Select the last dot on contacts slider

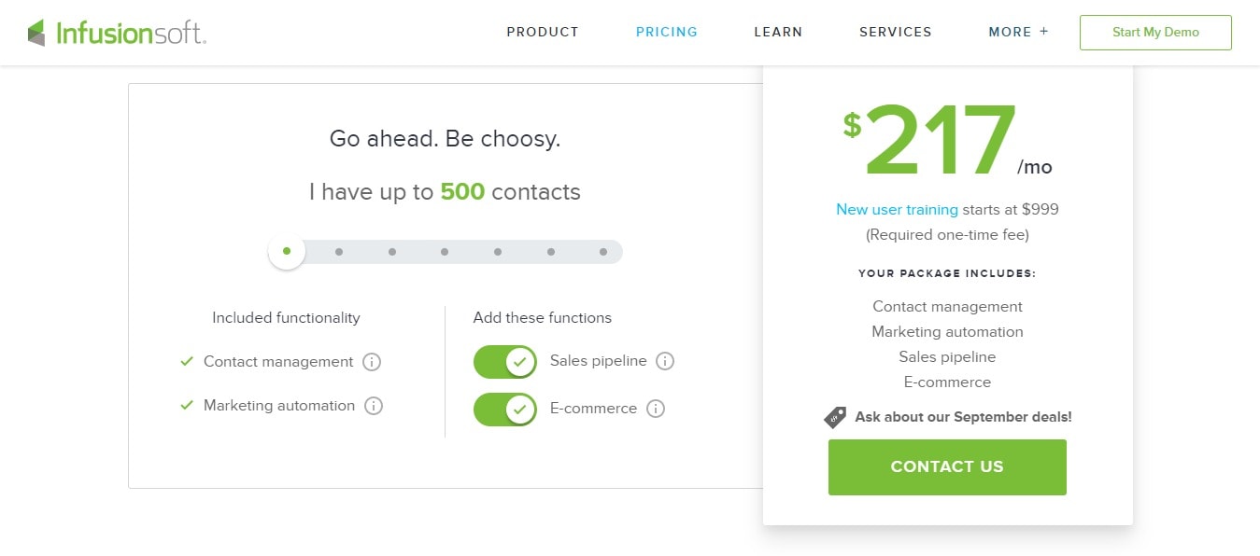[603, 252]
